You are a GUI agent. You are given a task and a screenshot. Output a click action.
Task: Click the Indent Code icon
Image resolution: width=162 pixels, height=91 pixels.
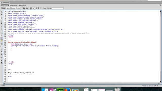(2, 58)
